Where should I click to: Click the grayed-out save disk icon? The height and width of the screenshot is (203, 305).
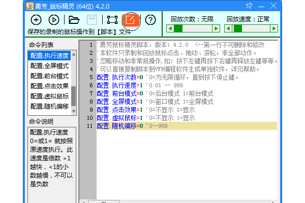[92, 20]
